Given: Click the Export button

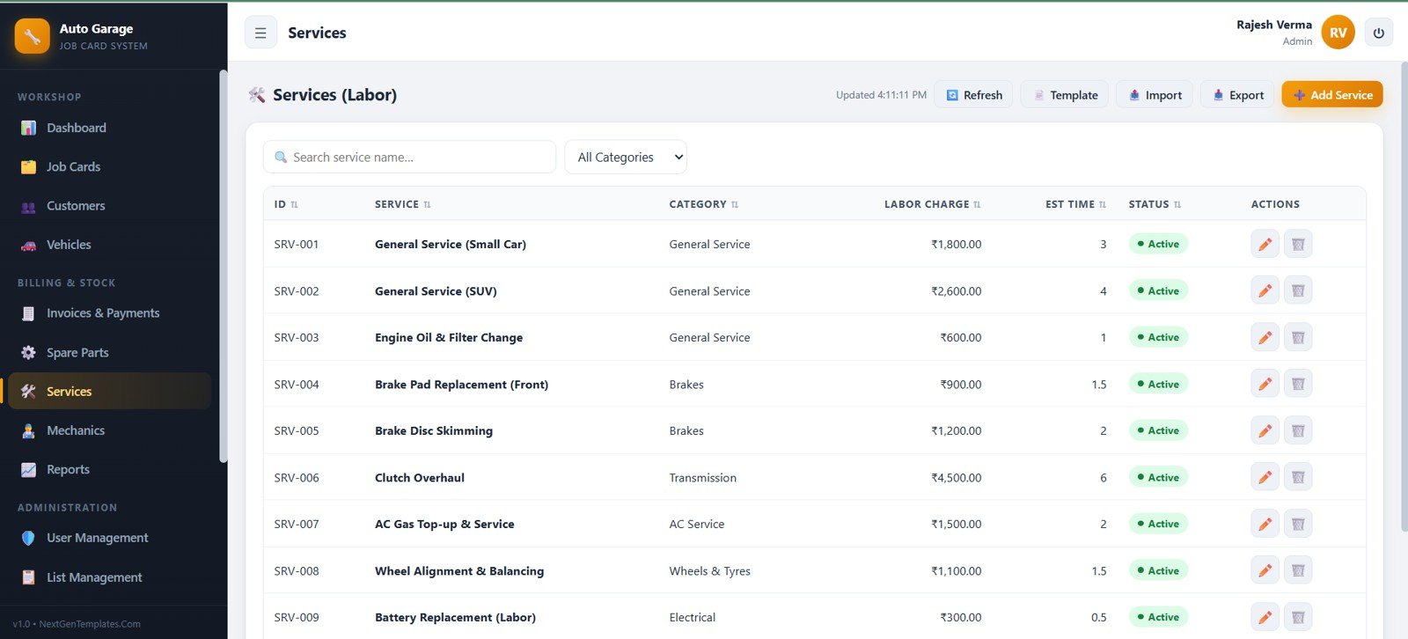Looking at the screenshot, I should coord(1237,94).
